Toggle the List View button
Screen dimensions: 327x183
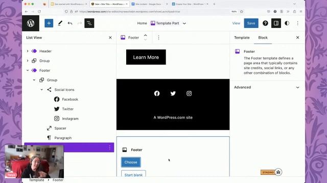click(89, 23)
